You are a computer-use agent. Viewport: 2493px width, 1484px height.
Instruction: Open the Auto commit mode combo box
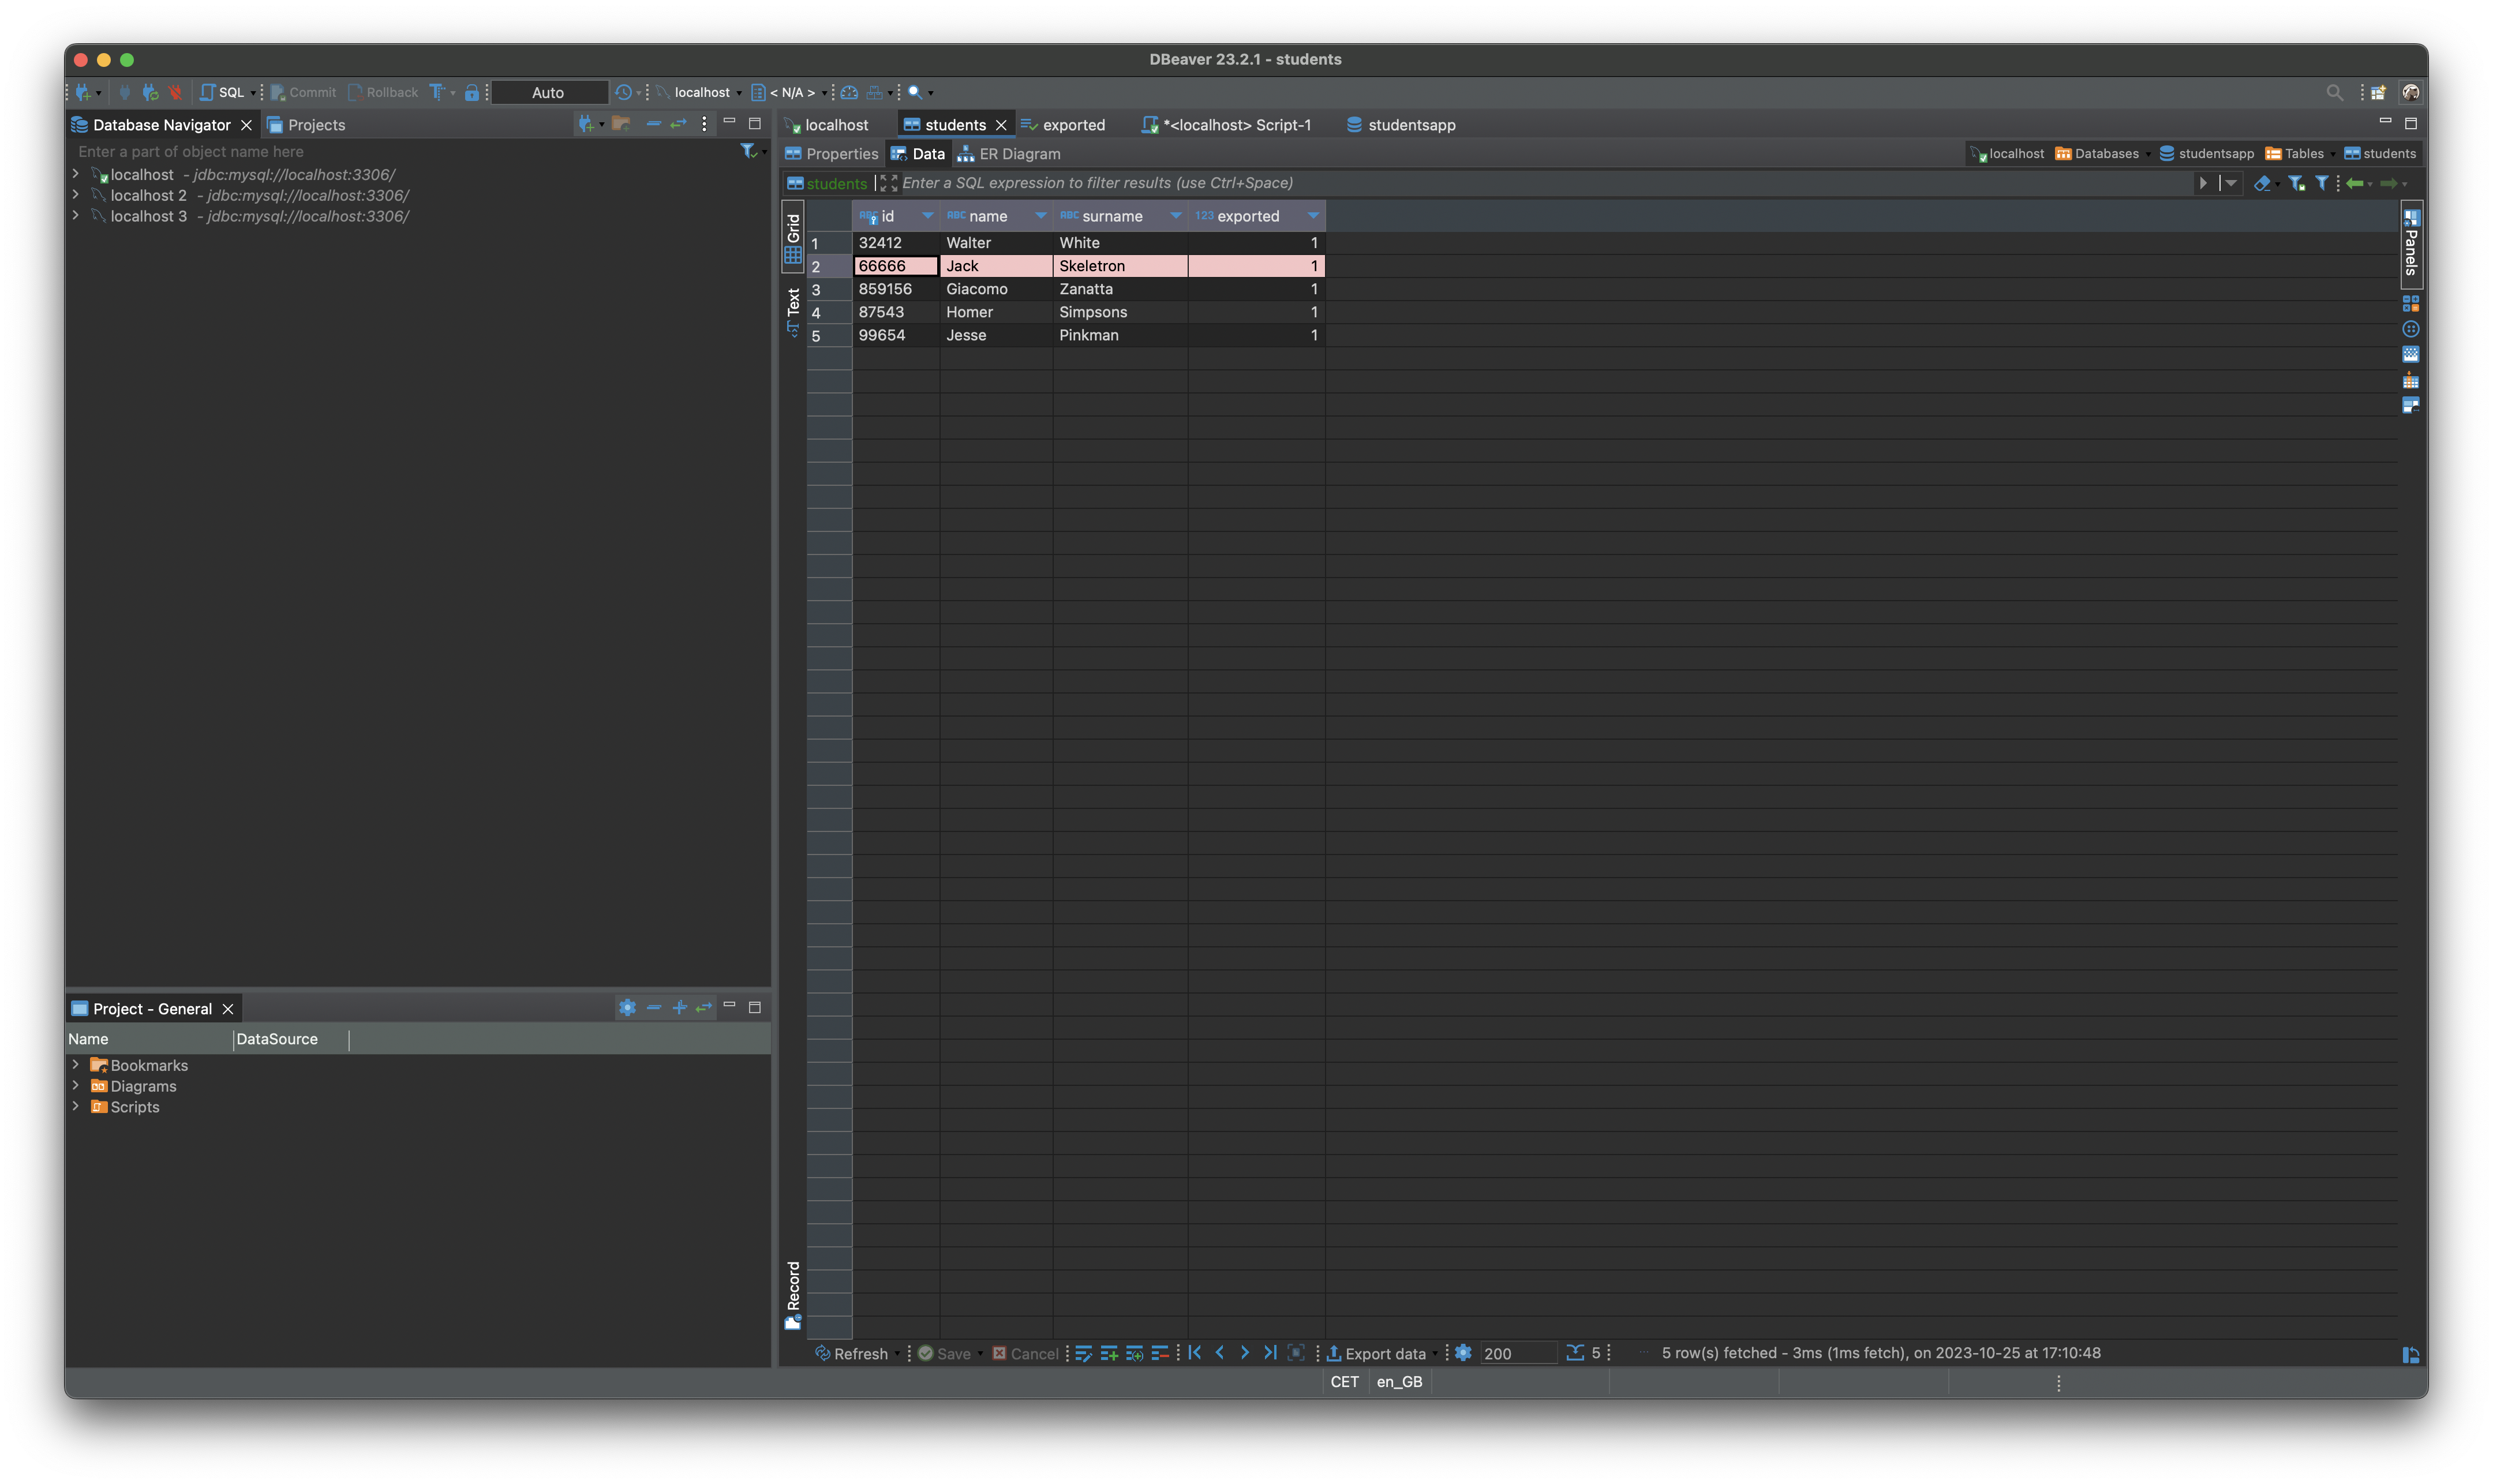coord(549,92)
